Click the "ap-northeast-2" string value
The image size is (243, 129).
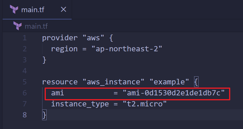(x=127, y=49)
